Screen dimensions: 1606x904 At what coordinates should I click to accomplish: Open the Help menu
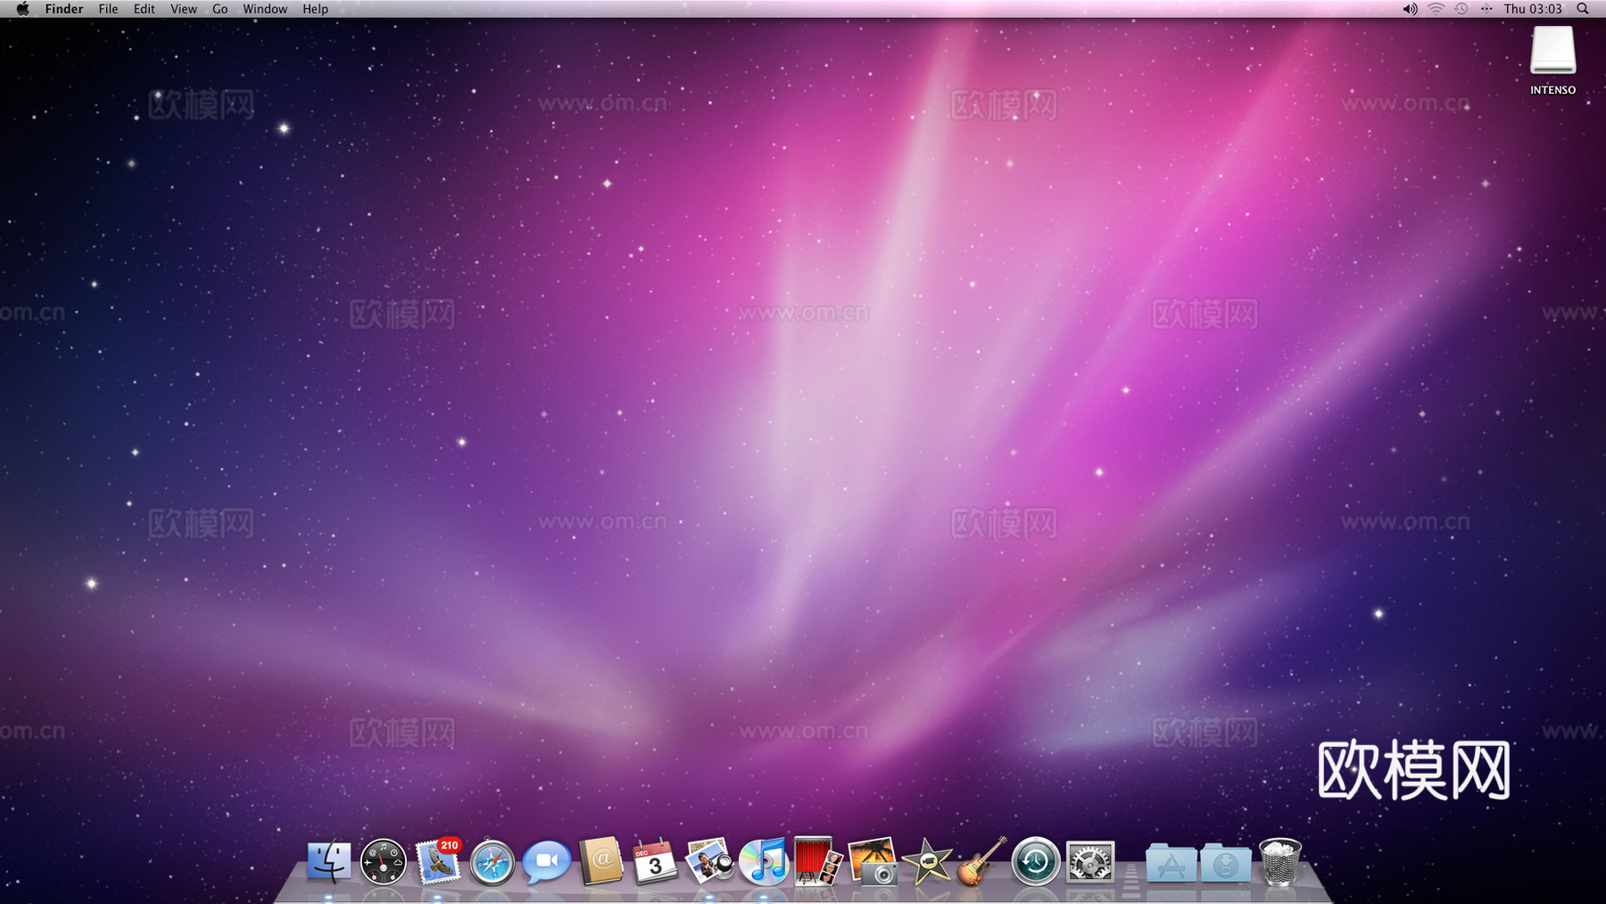315,9
